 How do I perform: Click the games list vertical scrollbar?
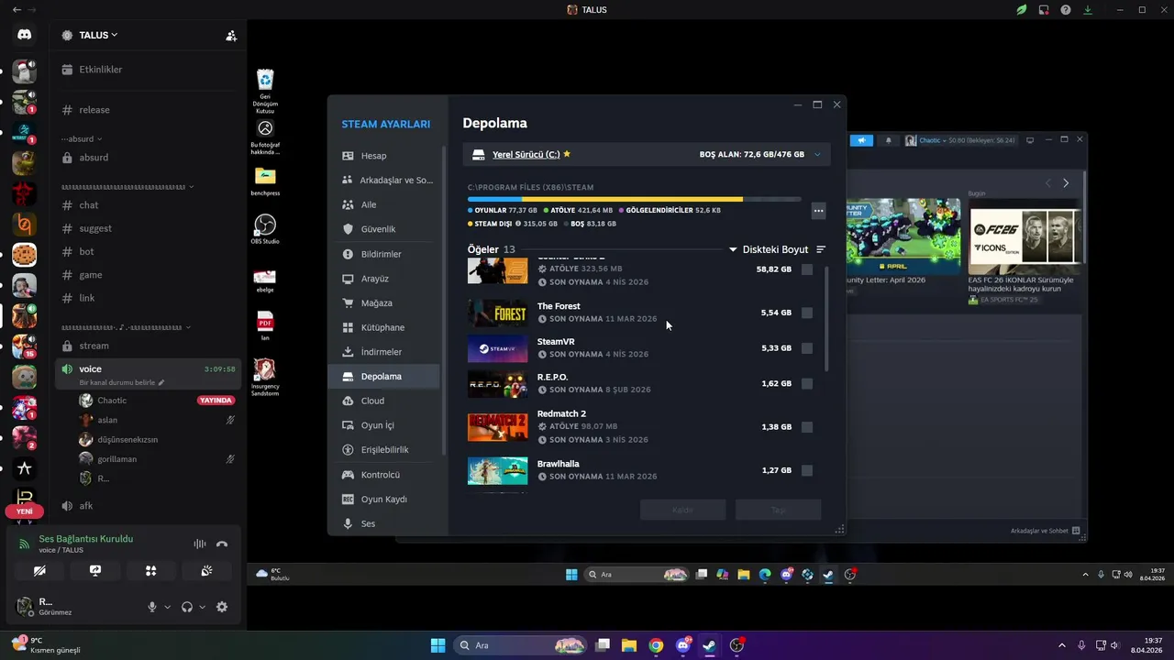click(x=826, y=318)
